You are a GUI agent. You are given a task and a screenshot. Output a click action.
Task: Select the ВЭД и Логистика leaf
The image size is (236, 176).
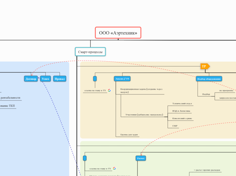click(181, 111)
